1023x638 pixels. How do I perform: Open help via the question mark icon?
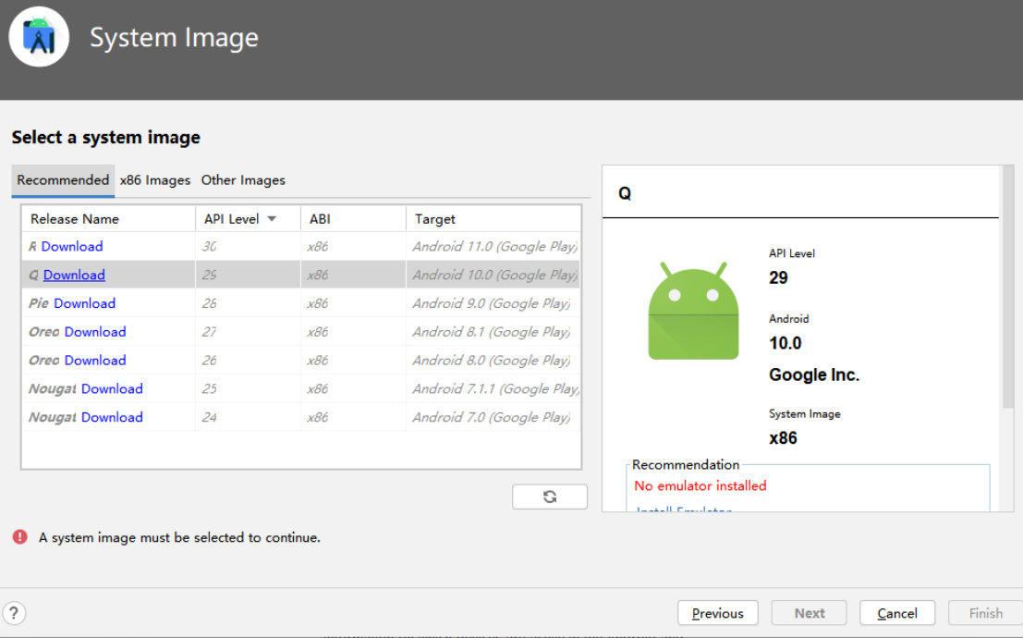(x=14, y=613)
